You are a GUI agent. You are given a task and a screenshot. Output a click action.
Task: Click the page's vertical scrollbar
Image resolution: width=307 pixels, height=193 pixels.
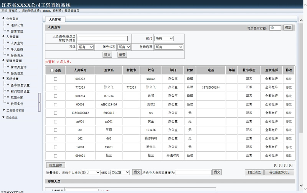click(301, 96)
